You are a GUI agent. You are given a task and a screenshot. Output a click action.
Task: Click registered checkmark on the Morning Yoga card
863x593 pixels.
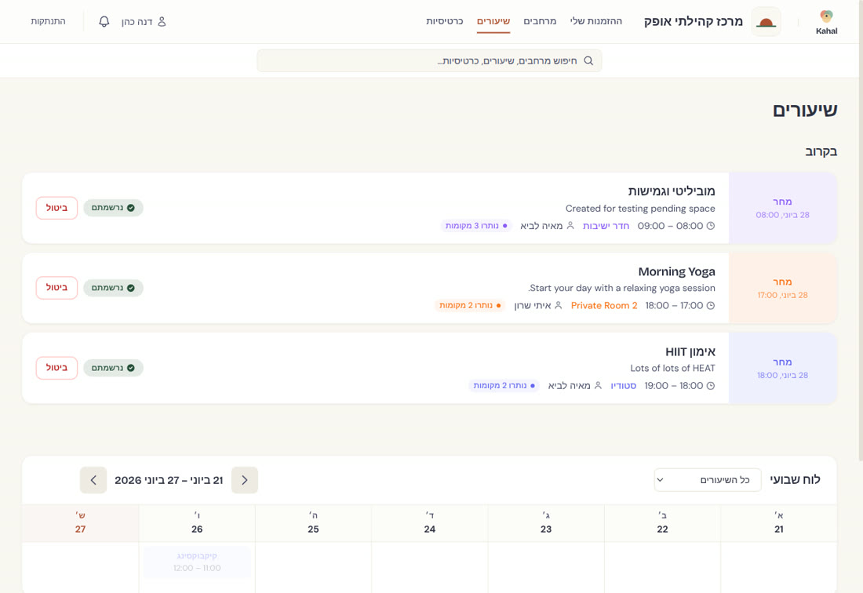[131, 288]
